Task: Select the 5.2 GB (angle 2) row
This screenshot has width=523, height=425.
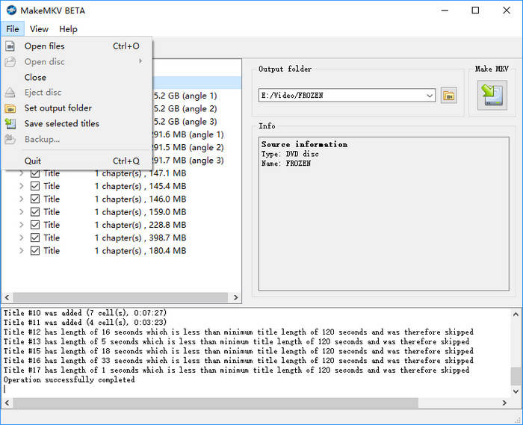Action: pyautogui.click(x=196, y=109)
